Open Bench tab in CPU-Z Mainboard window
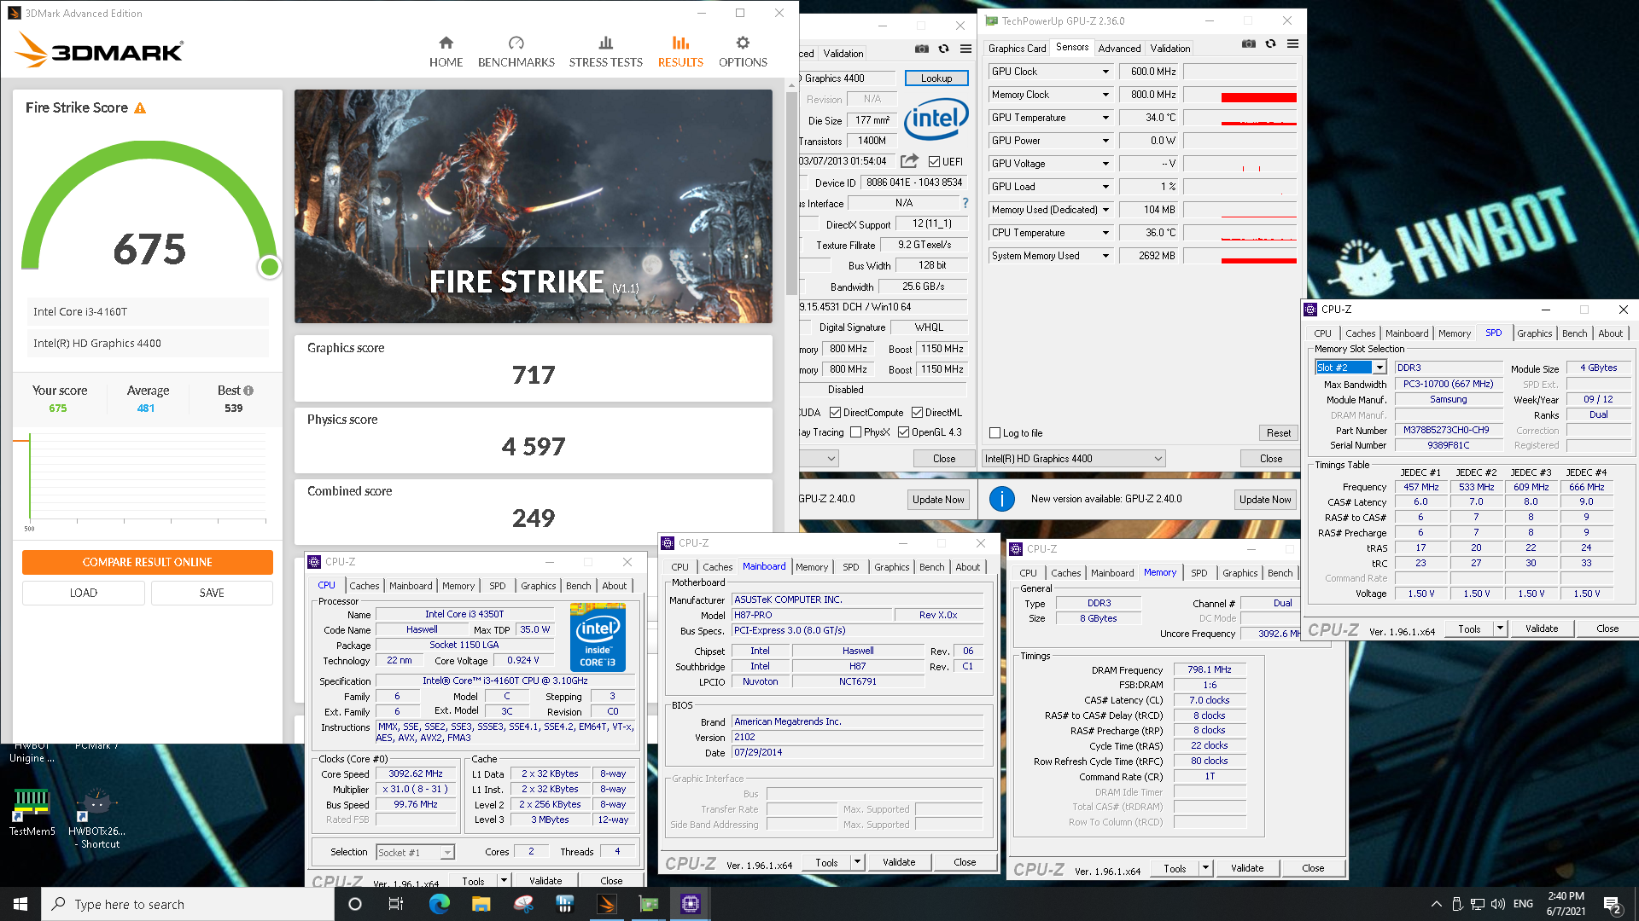1639x921 pixels. (x=931, y=567)
